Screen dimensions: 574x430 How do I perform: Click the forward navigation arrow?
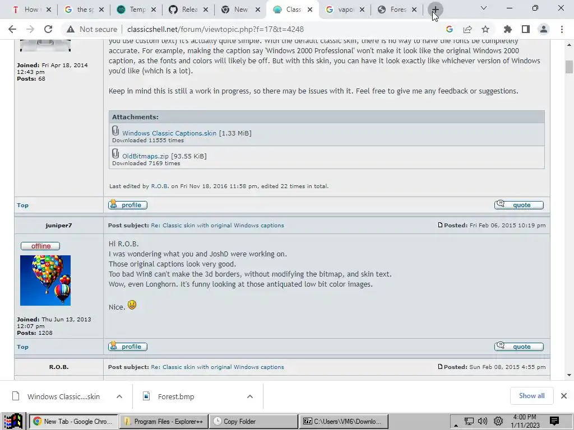pyautogui.click(x=30, y=29)
